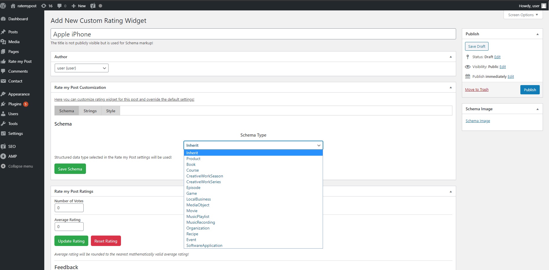Open the Author user dropdown
The height and width of the screenshot is (270, 549).
tap(81, 68)
